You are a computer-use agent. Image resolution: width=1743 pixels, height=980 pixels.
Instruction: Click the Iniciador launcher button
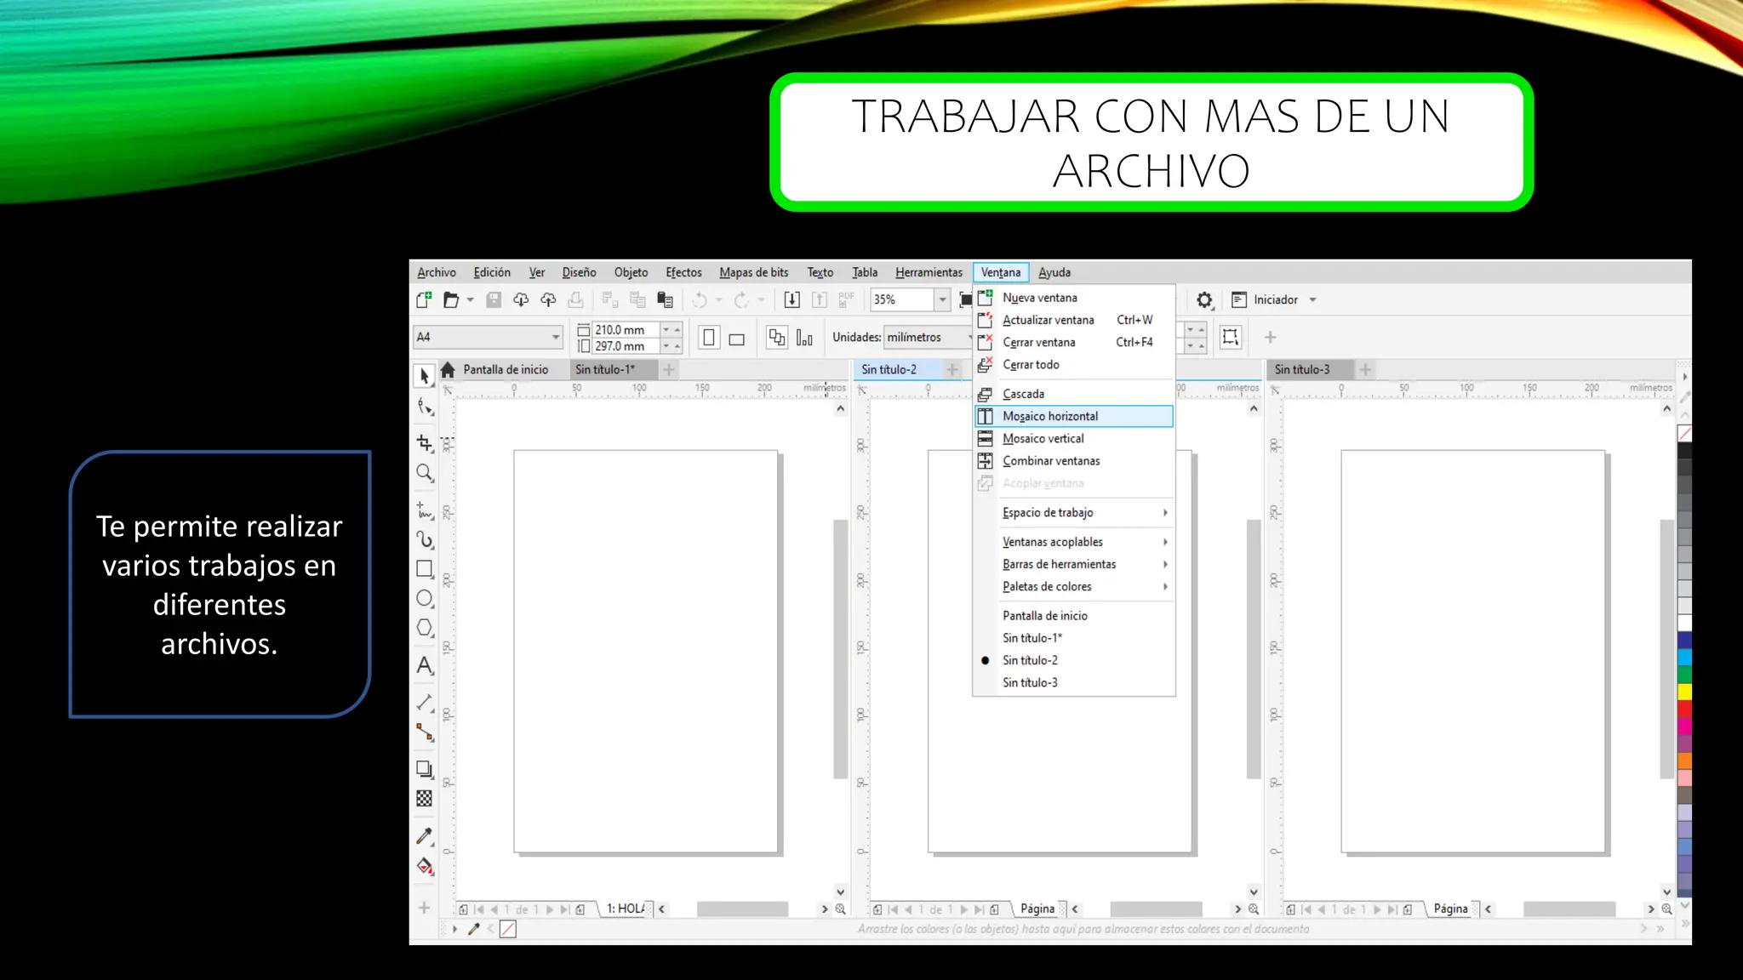1266,299
